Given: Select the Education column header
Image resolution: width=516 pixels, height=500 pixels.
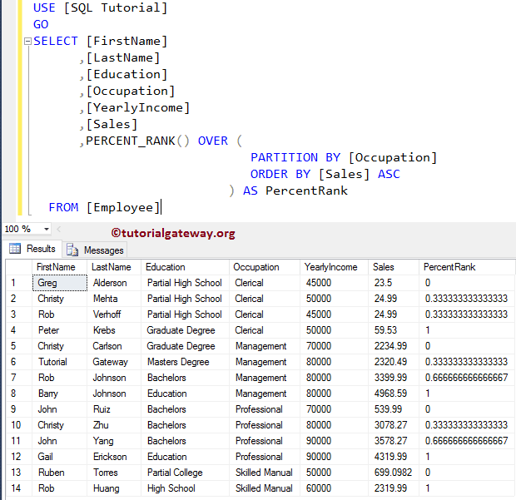Looking at the screenshot, I should pyautogui.click(x=165, y=267).
